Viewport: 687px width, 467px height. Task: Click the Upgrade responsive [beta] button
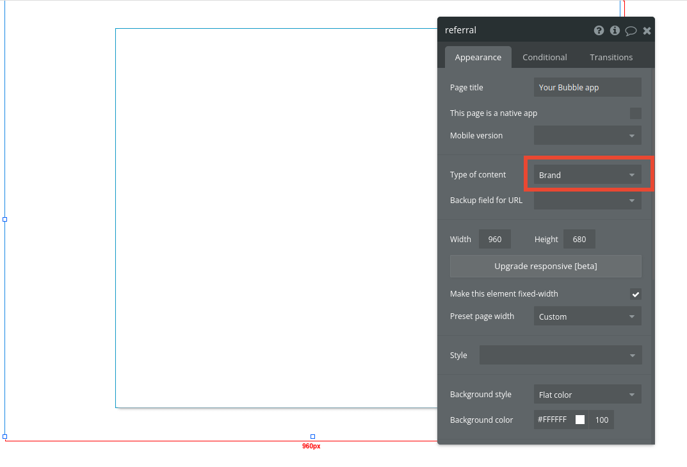(x=545, y=266)
